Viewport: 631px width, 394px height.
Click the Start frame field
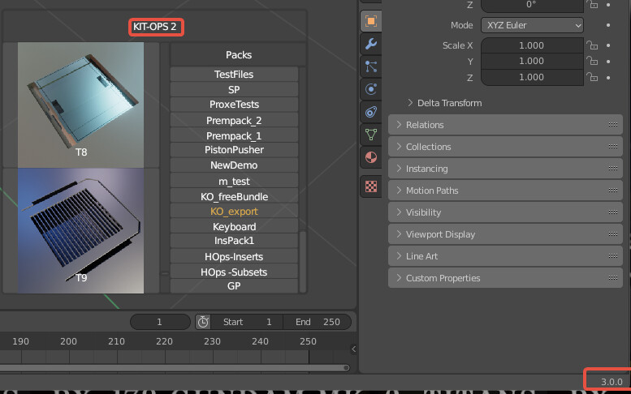(x=247, y=322)
